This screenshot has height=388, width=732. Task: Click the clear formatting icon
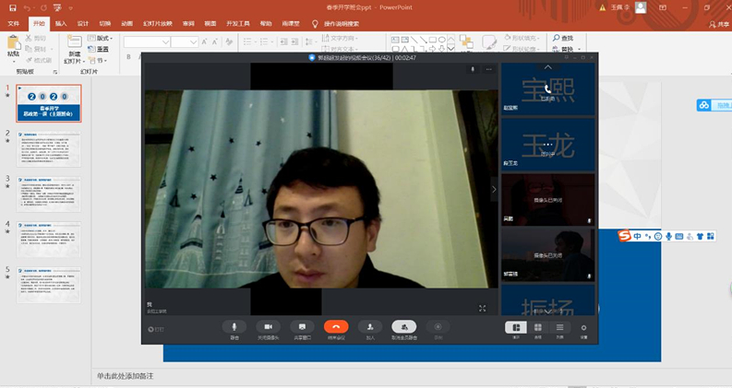(x=229, y=42)
